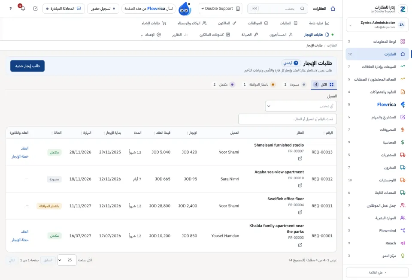The image size is (412, 280).
Task: Open external link icon for Aqaba sea-view apartment
Action: [300, 186]
